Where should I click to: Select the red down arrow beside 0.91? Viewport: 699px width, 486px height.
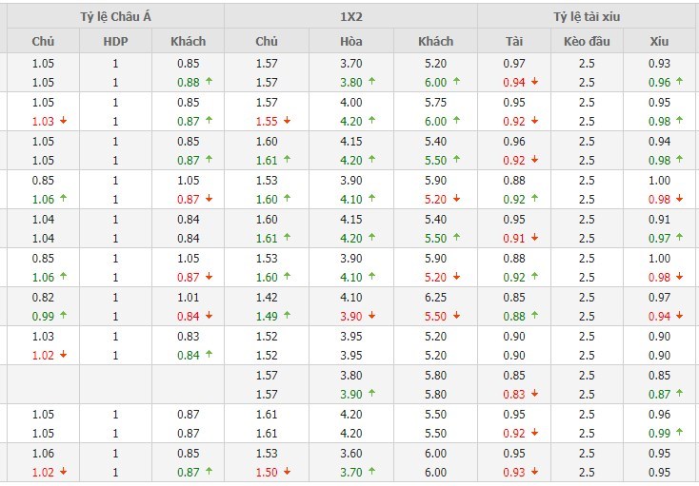coord(534,237)
